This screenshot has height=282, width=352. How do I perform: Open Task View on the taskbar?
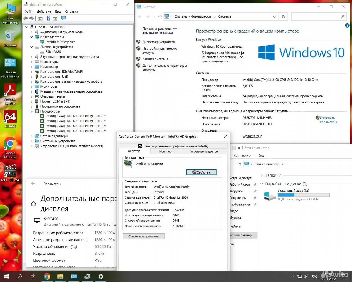tap(33, 276)
